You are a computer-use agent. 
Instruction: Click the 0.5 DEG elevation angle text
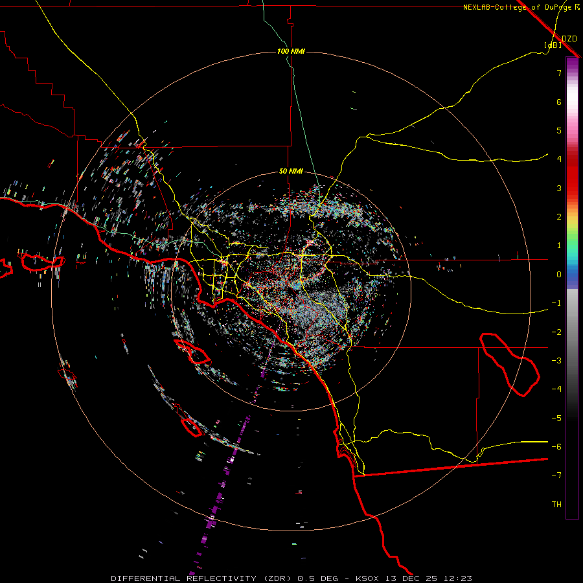[318, 578]
